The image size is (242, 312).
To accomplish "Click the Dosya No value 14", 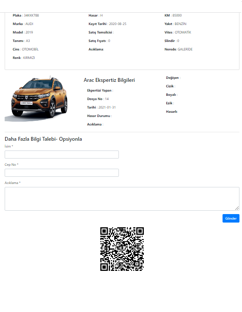I will point(107,99).
